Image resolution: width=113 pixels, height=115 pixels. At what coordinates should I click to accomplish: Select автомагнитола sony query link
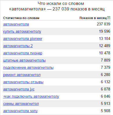coord(21,111)
